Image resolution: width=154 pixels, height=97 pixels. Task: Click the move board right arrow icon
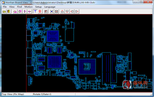[x=77, y=12]
